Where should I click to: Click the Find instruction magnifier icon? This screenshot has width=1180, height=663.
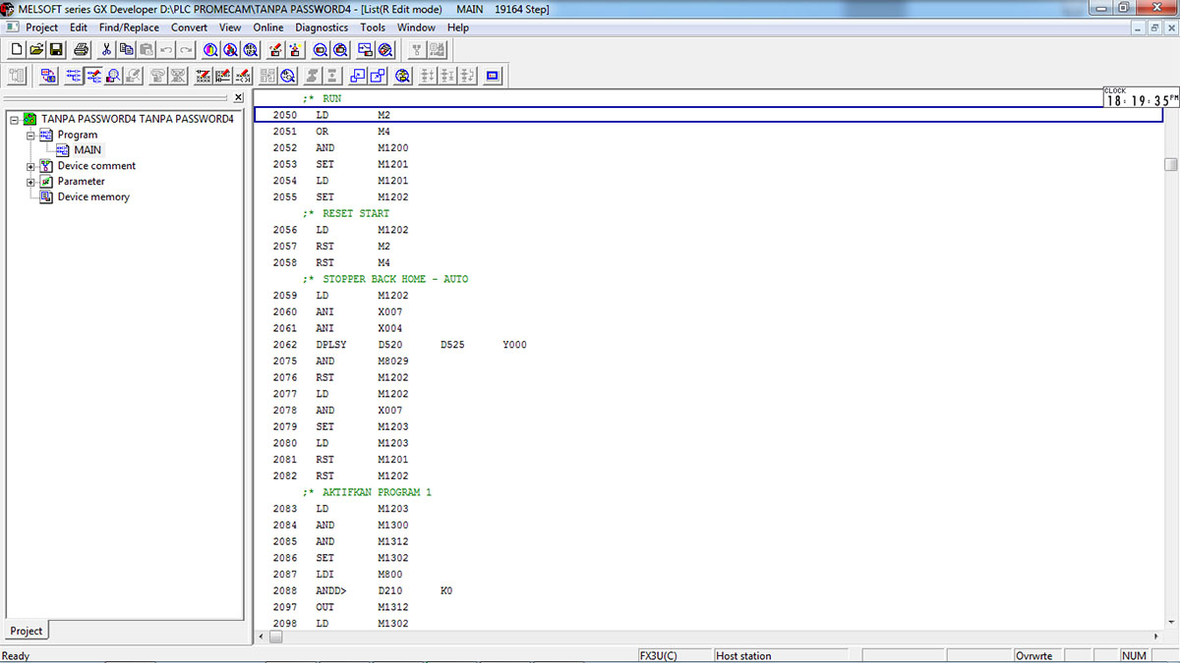coord(230,49)
